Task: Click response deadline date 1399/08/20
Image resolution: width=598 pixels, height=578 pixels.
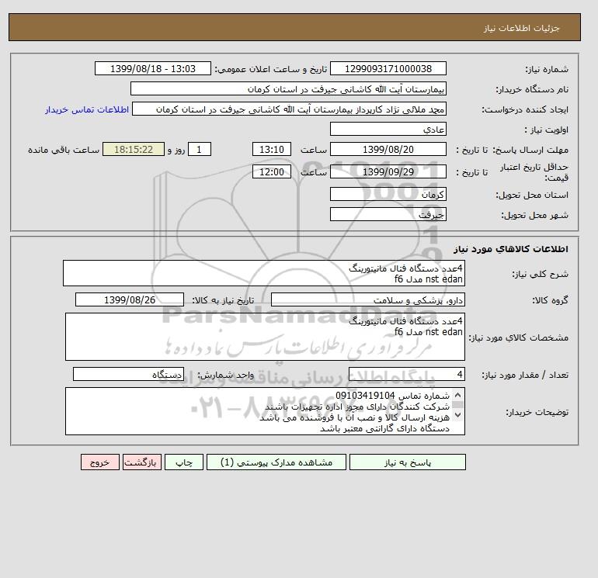Action: pyautogui.click(x=388, y=150)
